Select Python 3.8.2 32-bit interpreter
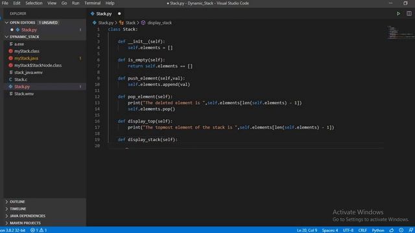 click(13, 230)
